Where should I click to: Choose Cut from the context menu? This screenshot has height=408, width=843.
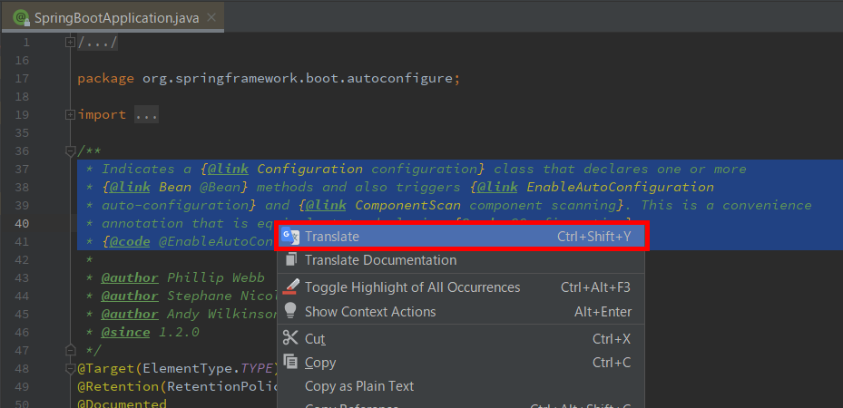click(x=461, y=339)
